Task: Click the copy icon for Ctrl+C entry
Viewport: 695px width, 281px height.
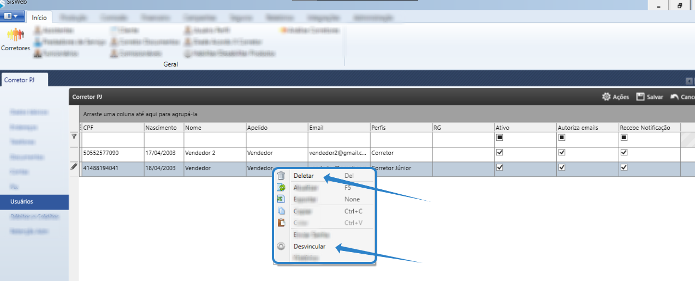Action: (281, 211)
